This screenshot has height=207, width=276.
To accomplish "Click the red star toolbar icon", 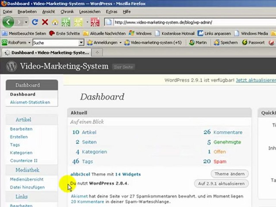I will pos(95,22).
